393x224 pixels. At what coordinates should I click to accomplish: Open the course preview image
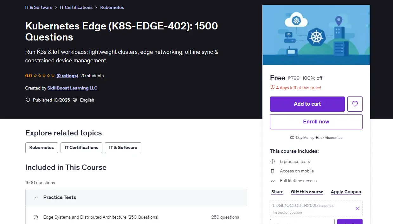316,35
